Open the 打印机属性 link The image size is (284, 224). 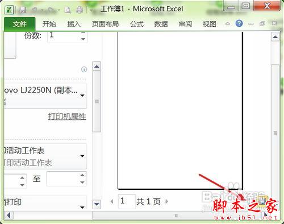click(x=67, y=117)
